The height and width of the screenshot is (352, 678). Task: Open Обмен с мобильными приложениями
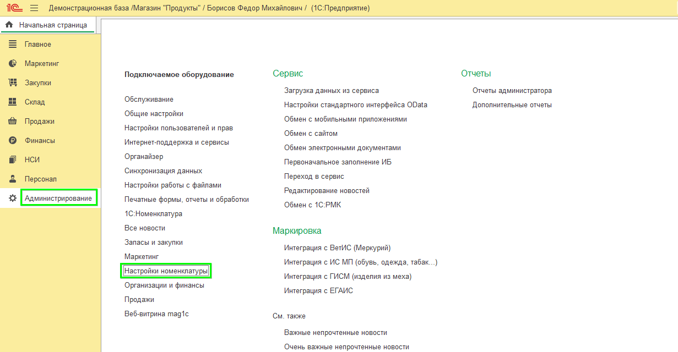pyautogui.click(x=345, y=119)
